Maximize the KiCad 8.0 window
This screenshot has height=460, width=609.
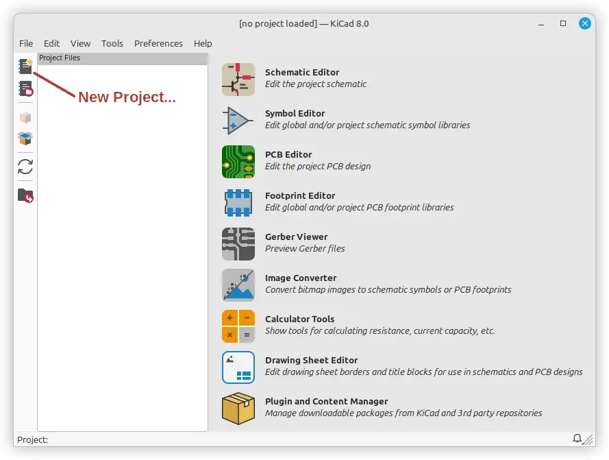coord(563,24)
